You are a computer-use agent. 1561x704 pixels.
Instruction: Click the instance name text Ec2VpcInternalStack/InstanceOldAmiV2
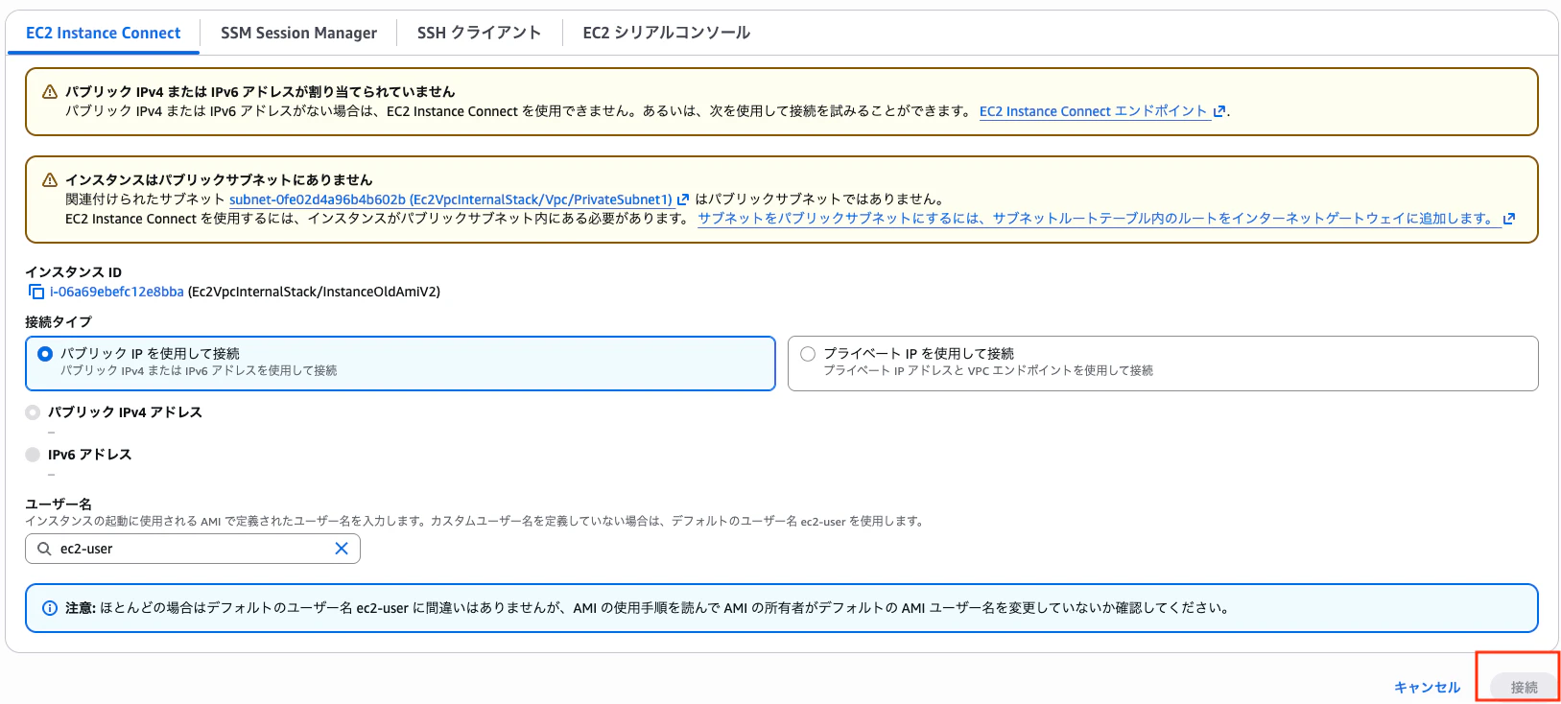(x=315, y=292)
